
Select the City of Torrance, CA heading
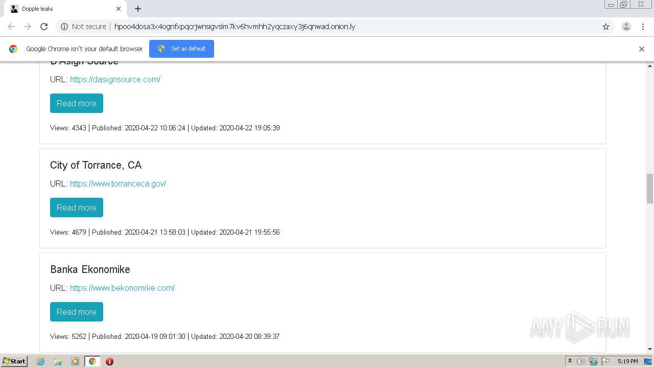click(96, 165)
